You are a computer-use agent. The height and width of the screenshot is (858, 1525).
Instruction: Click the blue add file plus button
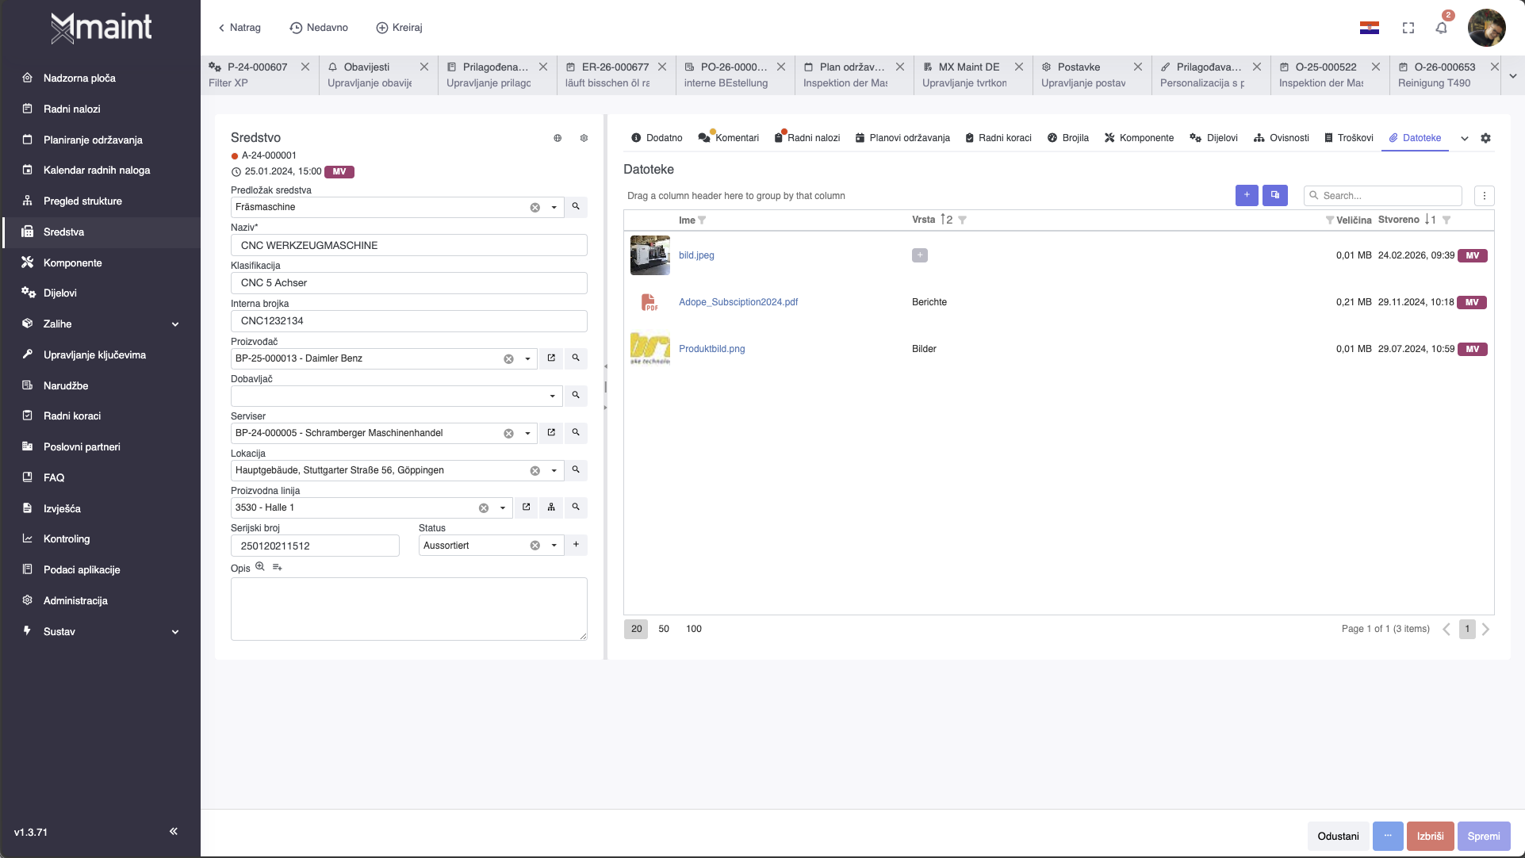coord(1247,195)
